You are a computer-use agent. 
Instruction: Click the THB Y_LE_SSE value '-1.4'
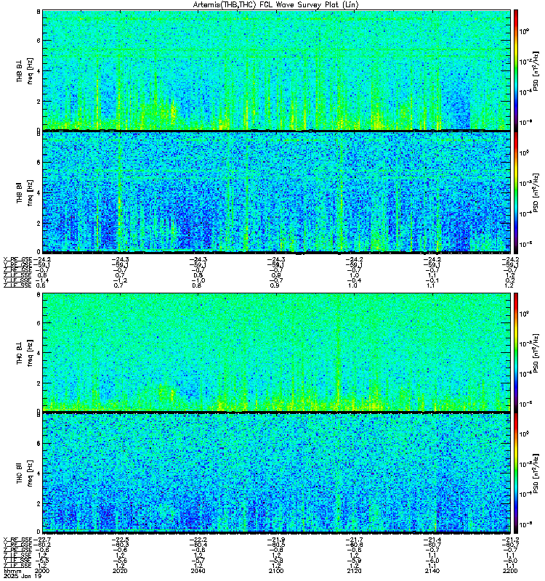point(42,280)
